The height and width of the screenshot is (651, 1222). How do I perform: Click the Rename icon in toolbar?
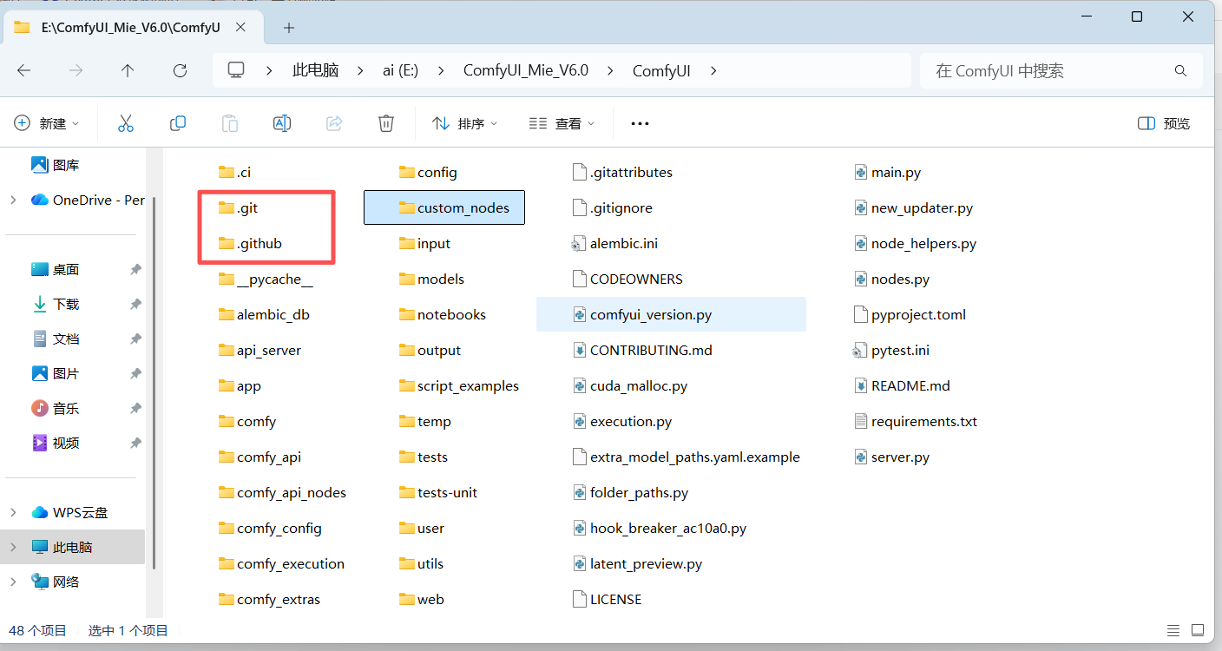(282, 123)
